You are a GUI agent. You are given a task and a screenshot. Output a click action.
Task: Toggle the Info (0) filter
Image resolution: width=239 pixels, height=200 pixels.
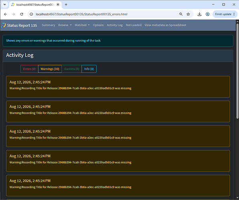coord(89,69)
